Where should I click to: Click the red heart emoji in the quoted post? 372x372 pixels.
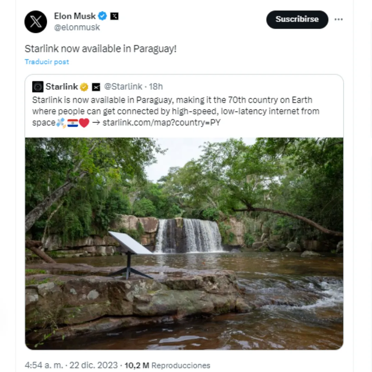(84, 123)
